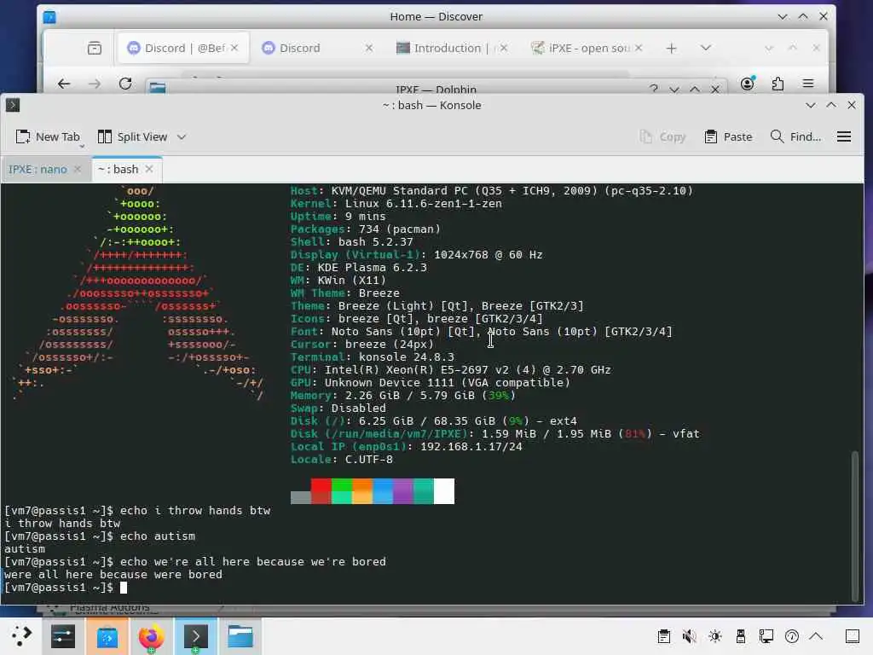Viewport: 873px width, 655px height.
Task: Click the browser recent-tabs view icon
Action: click(x=95, y=49)
